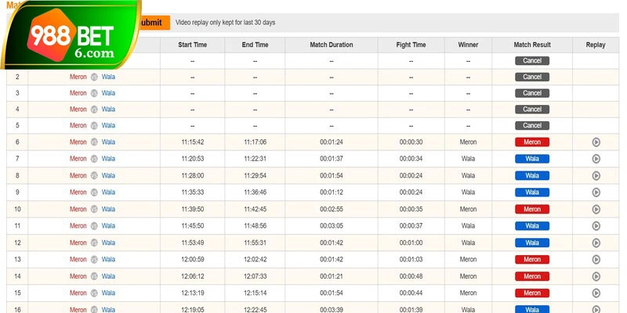Click the versus icon in row 12
Viewport: 627px width, 313px height.
click(94, 243)
